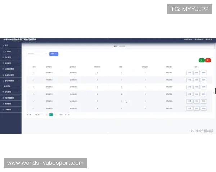
Task: Click the active page 1 pagination button
Action: pyautogui.click(x=51, y=115)
